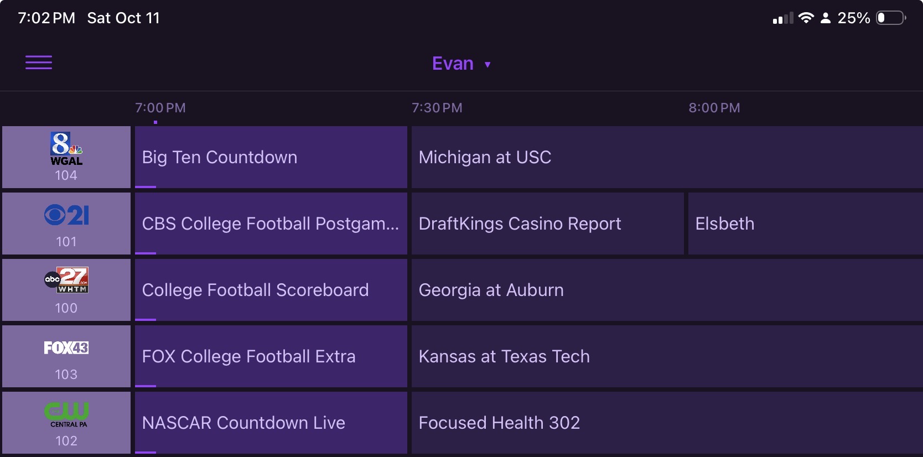Open Michigan at USC listing
Image resolution: width=923 pixels, height=457 pixels.
click(x=666, y=157)
